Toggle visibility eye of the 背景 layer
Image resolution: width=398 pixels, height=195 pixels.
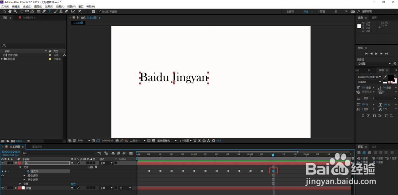point(2,188)
